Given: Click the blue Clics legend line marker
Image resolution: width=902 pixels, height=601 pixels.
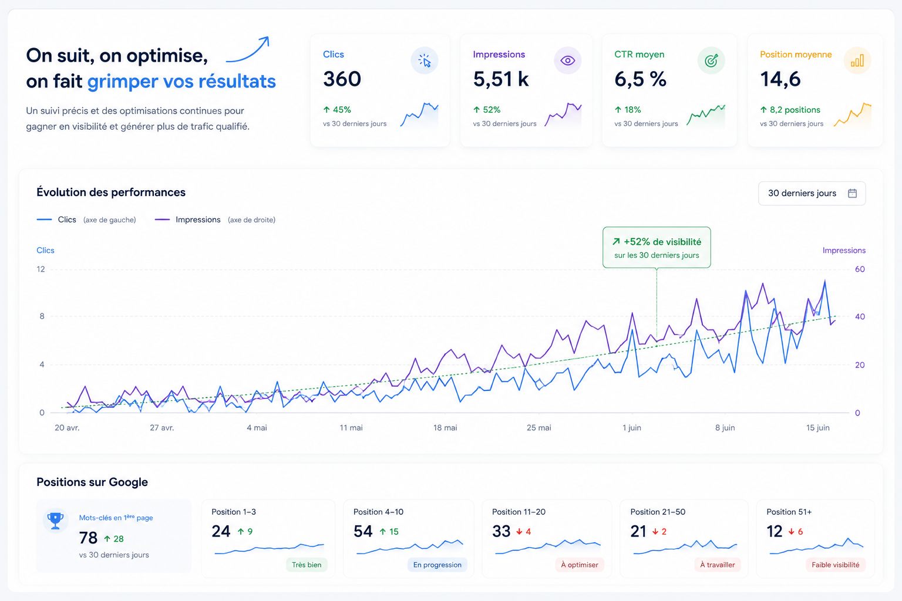Looking at the screenshot, I should coord(44,220).
